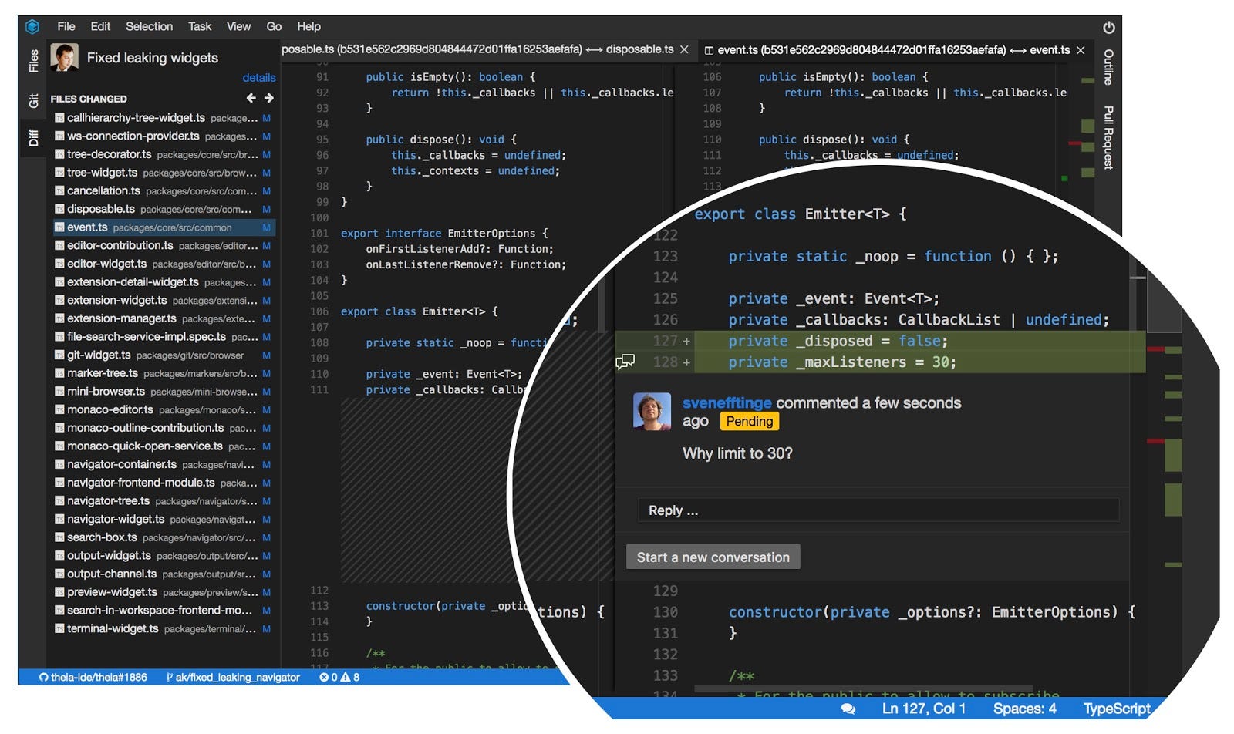This screenshot has width=1234, height=734.
Task: Select tree-widget.ts in files changed list
Action: (102, 173)
